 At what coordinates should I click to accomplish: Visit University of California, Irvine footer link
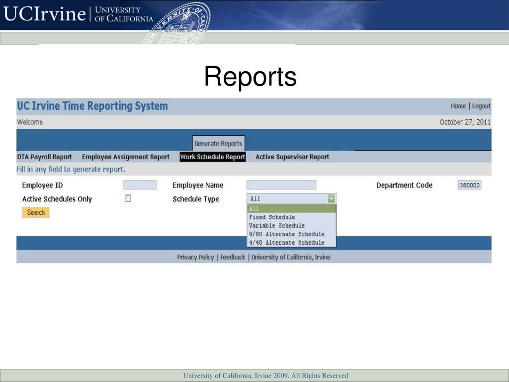click(x=291, y=257)
